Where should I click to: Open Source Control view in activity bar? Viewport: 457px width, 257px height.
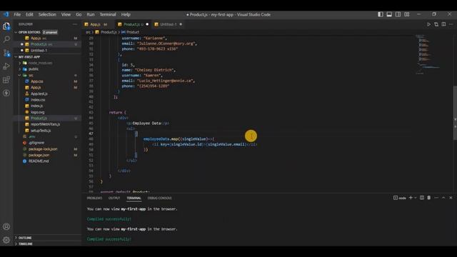tap(6, 53)
